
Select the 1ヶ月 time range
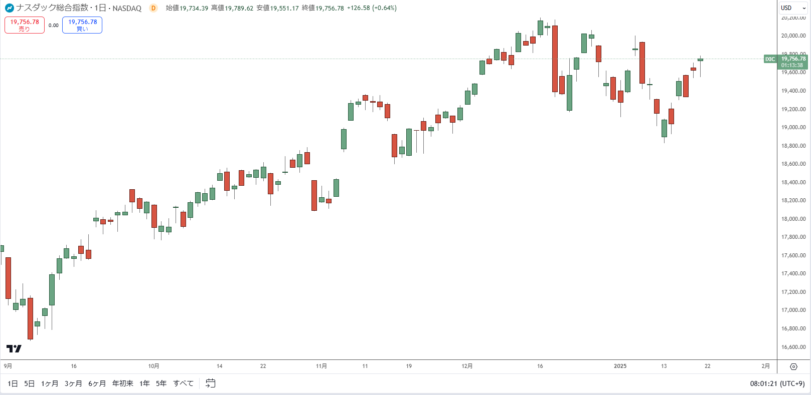(x=50, y=383)
